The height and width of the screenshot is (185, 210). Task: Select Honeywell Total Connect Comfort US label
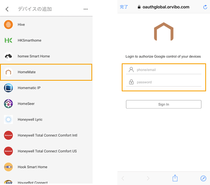47,151
